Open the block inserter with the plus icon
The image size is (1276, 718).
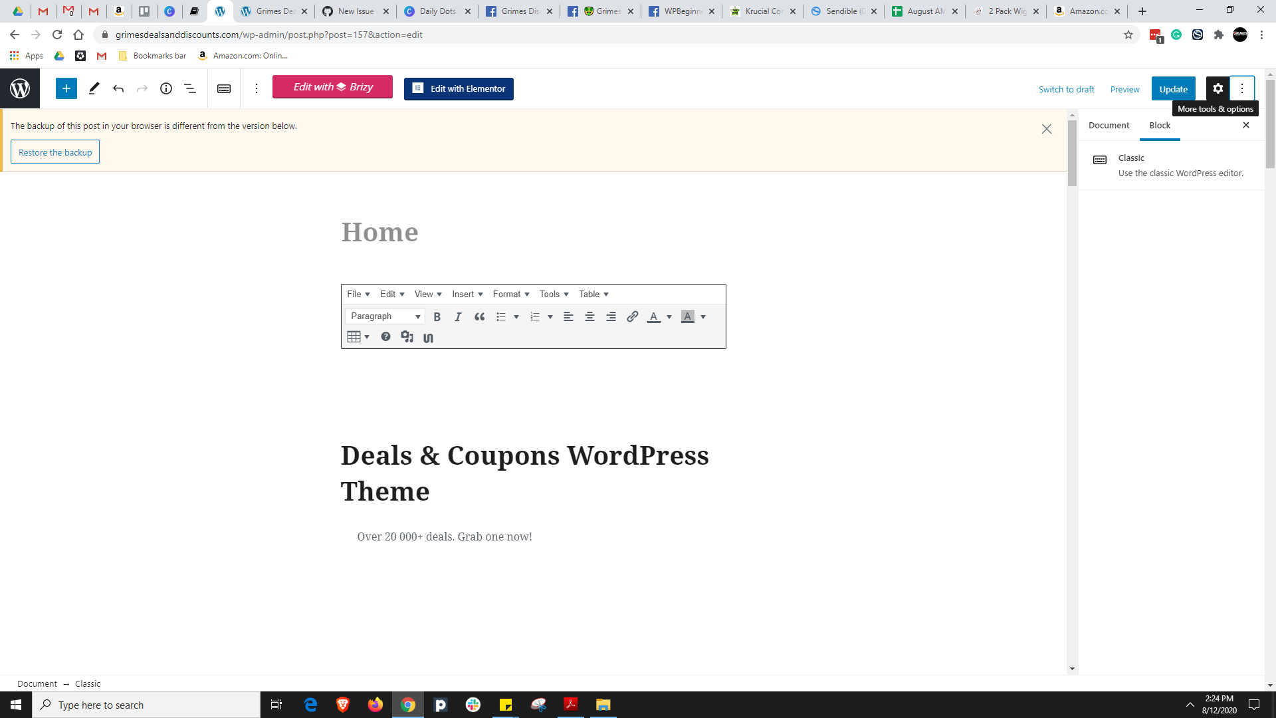(66, 88)
